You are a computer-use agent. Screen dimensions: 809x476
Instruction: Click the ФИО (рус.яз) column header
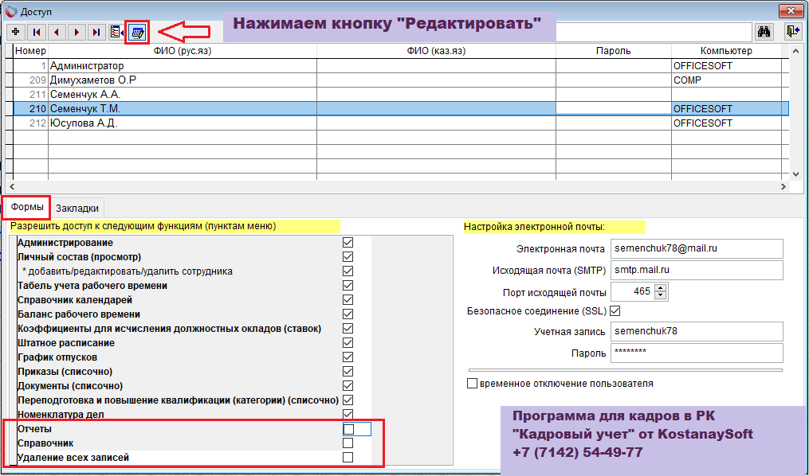[x=183, y=51]
